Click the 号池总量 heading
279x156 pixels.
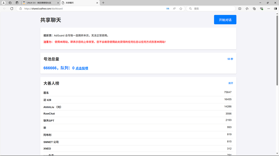(x=51, y=59)
